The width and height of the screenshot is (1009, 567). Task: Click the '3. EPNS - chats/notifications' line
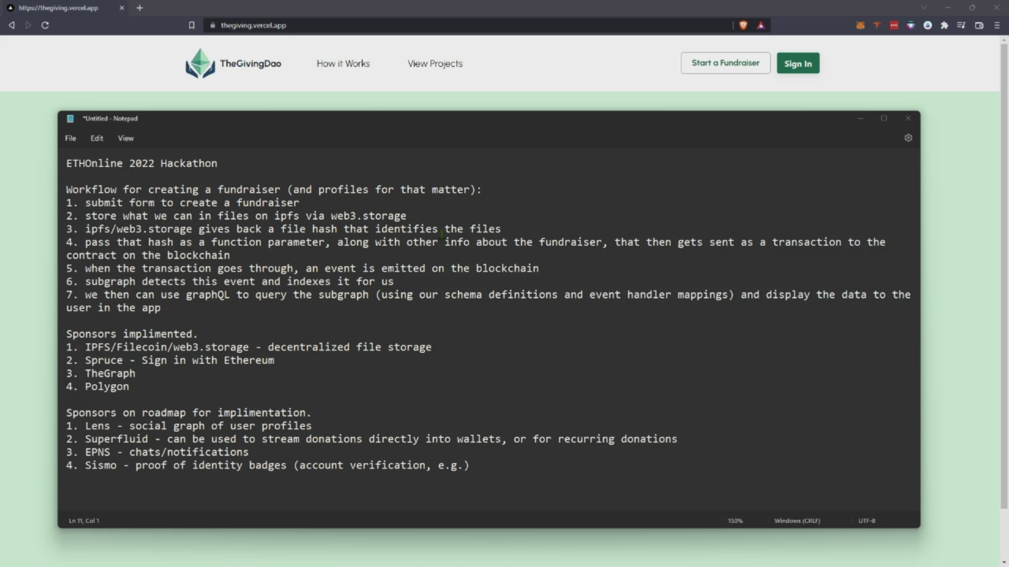coord(158,452)
